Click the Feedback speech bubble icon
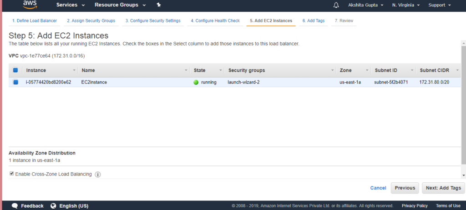This screenshot has height=210, width=466. tap(15, 205)
